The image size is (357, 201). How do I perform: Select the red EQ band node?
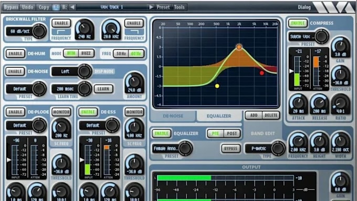(261, 73)
